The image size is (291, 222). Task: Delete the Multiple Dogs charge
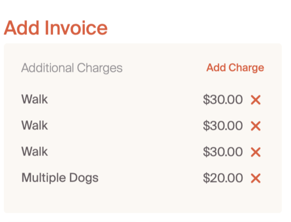tap(256, 178)
